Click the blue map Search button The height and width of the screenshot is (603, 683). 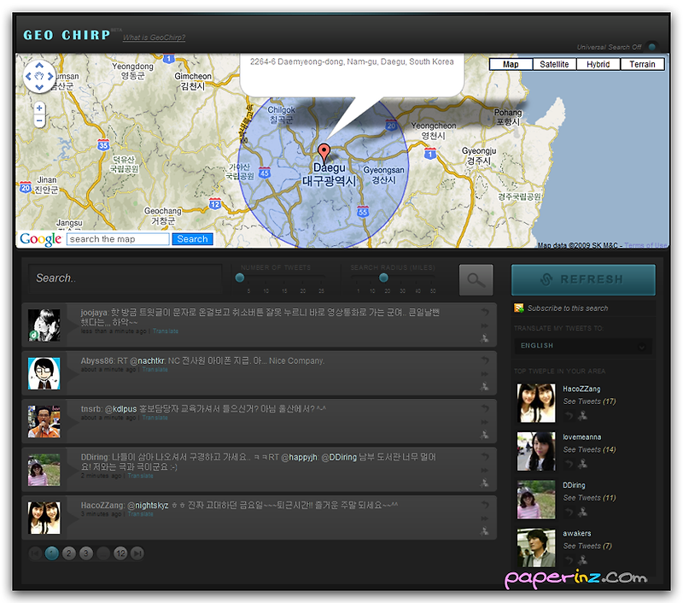pos(193,239)
